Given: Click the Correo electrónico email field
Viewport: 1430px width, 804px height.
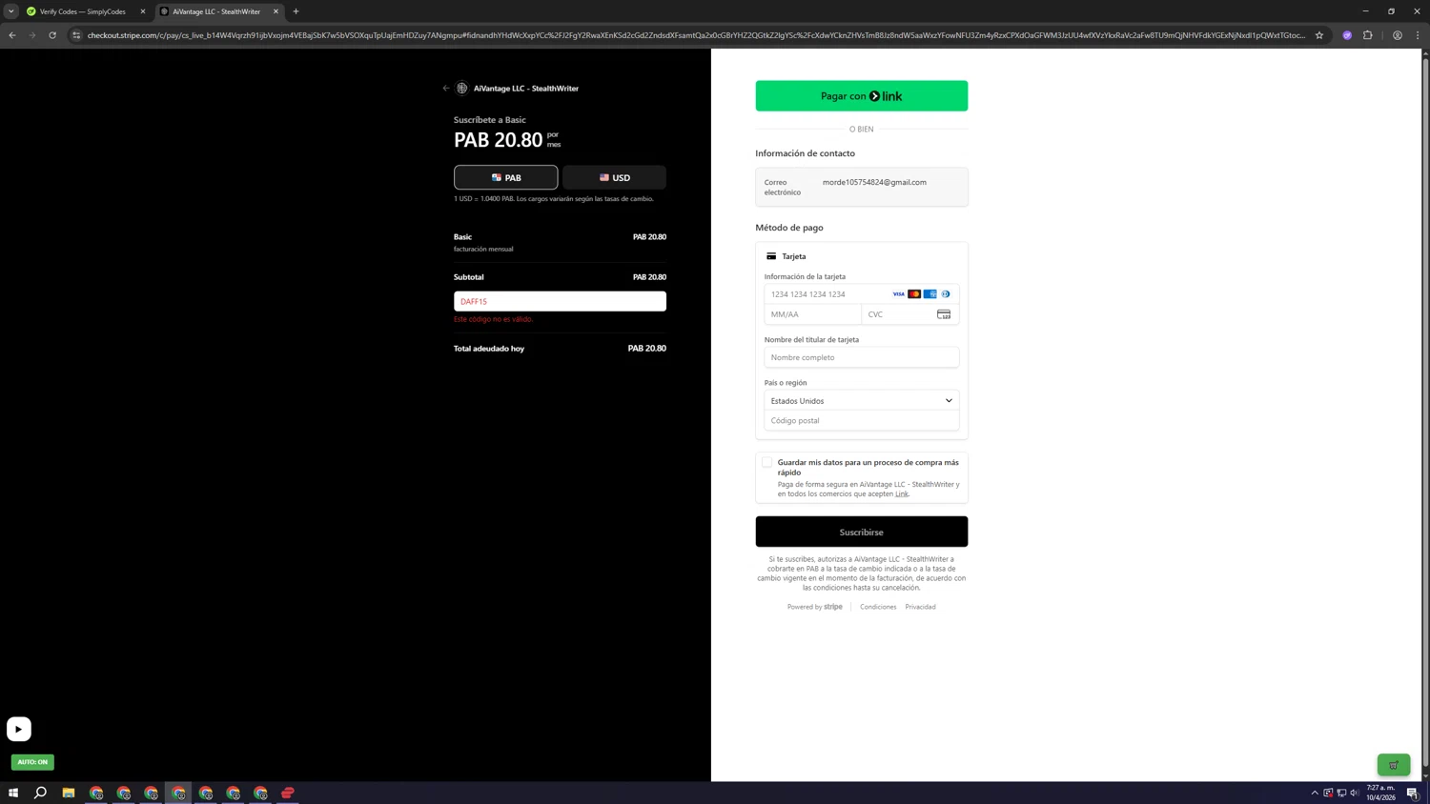Looking at the screenshot, I should (x=862, y=187).
